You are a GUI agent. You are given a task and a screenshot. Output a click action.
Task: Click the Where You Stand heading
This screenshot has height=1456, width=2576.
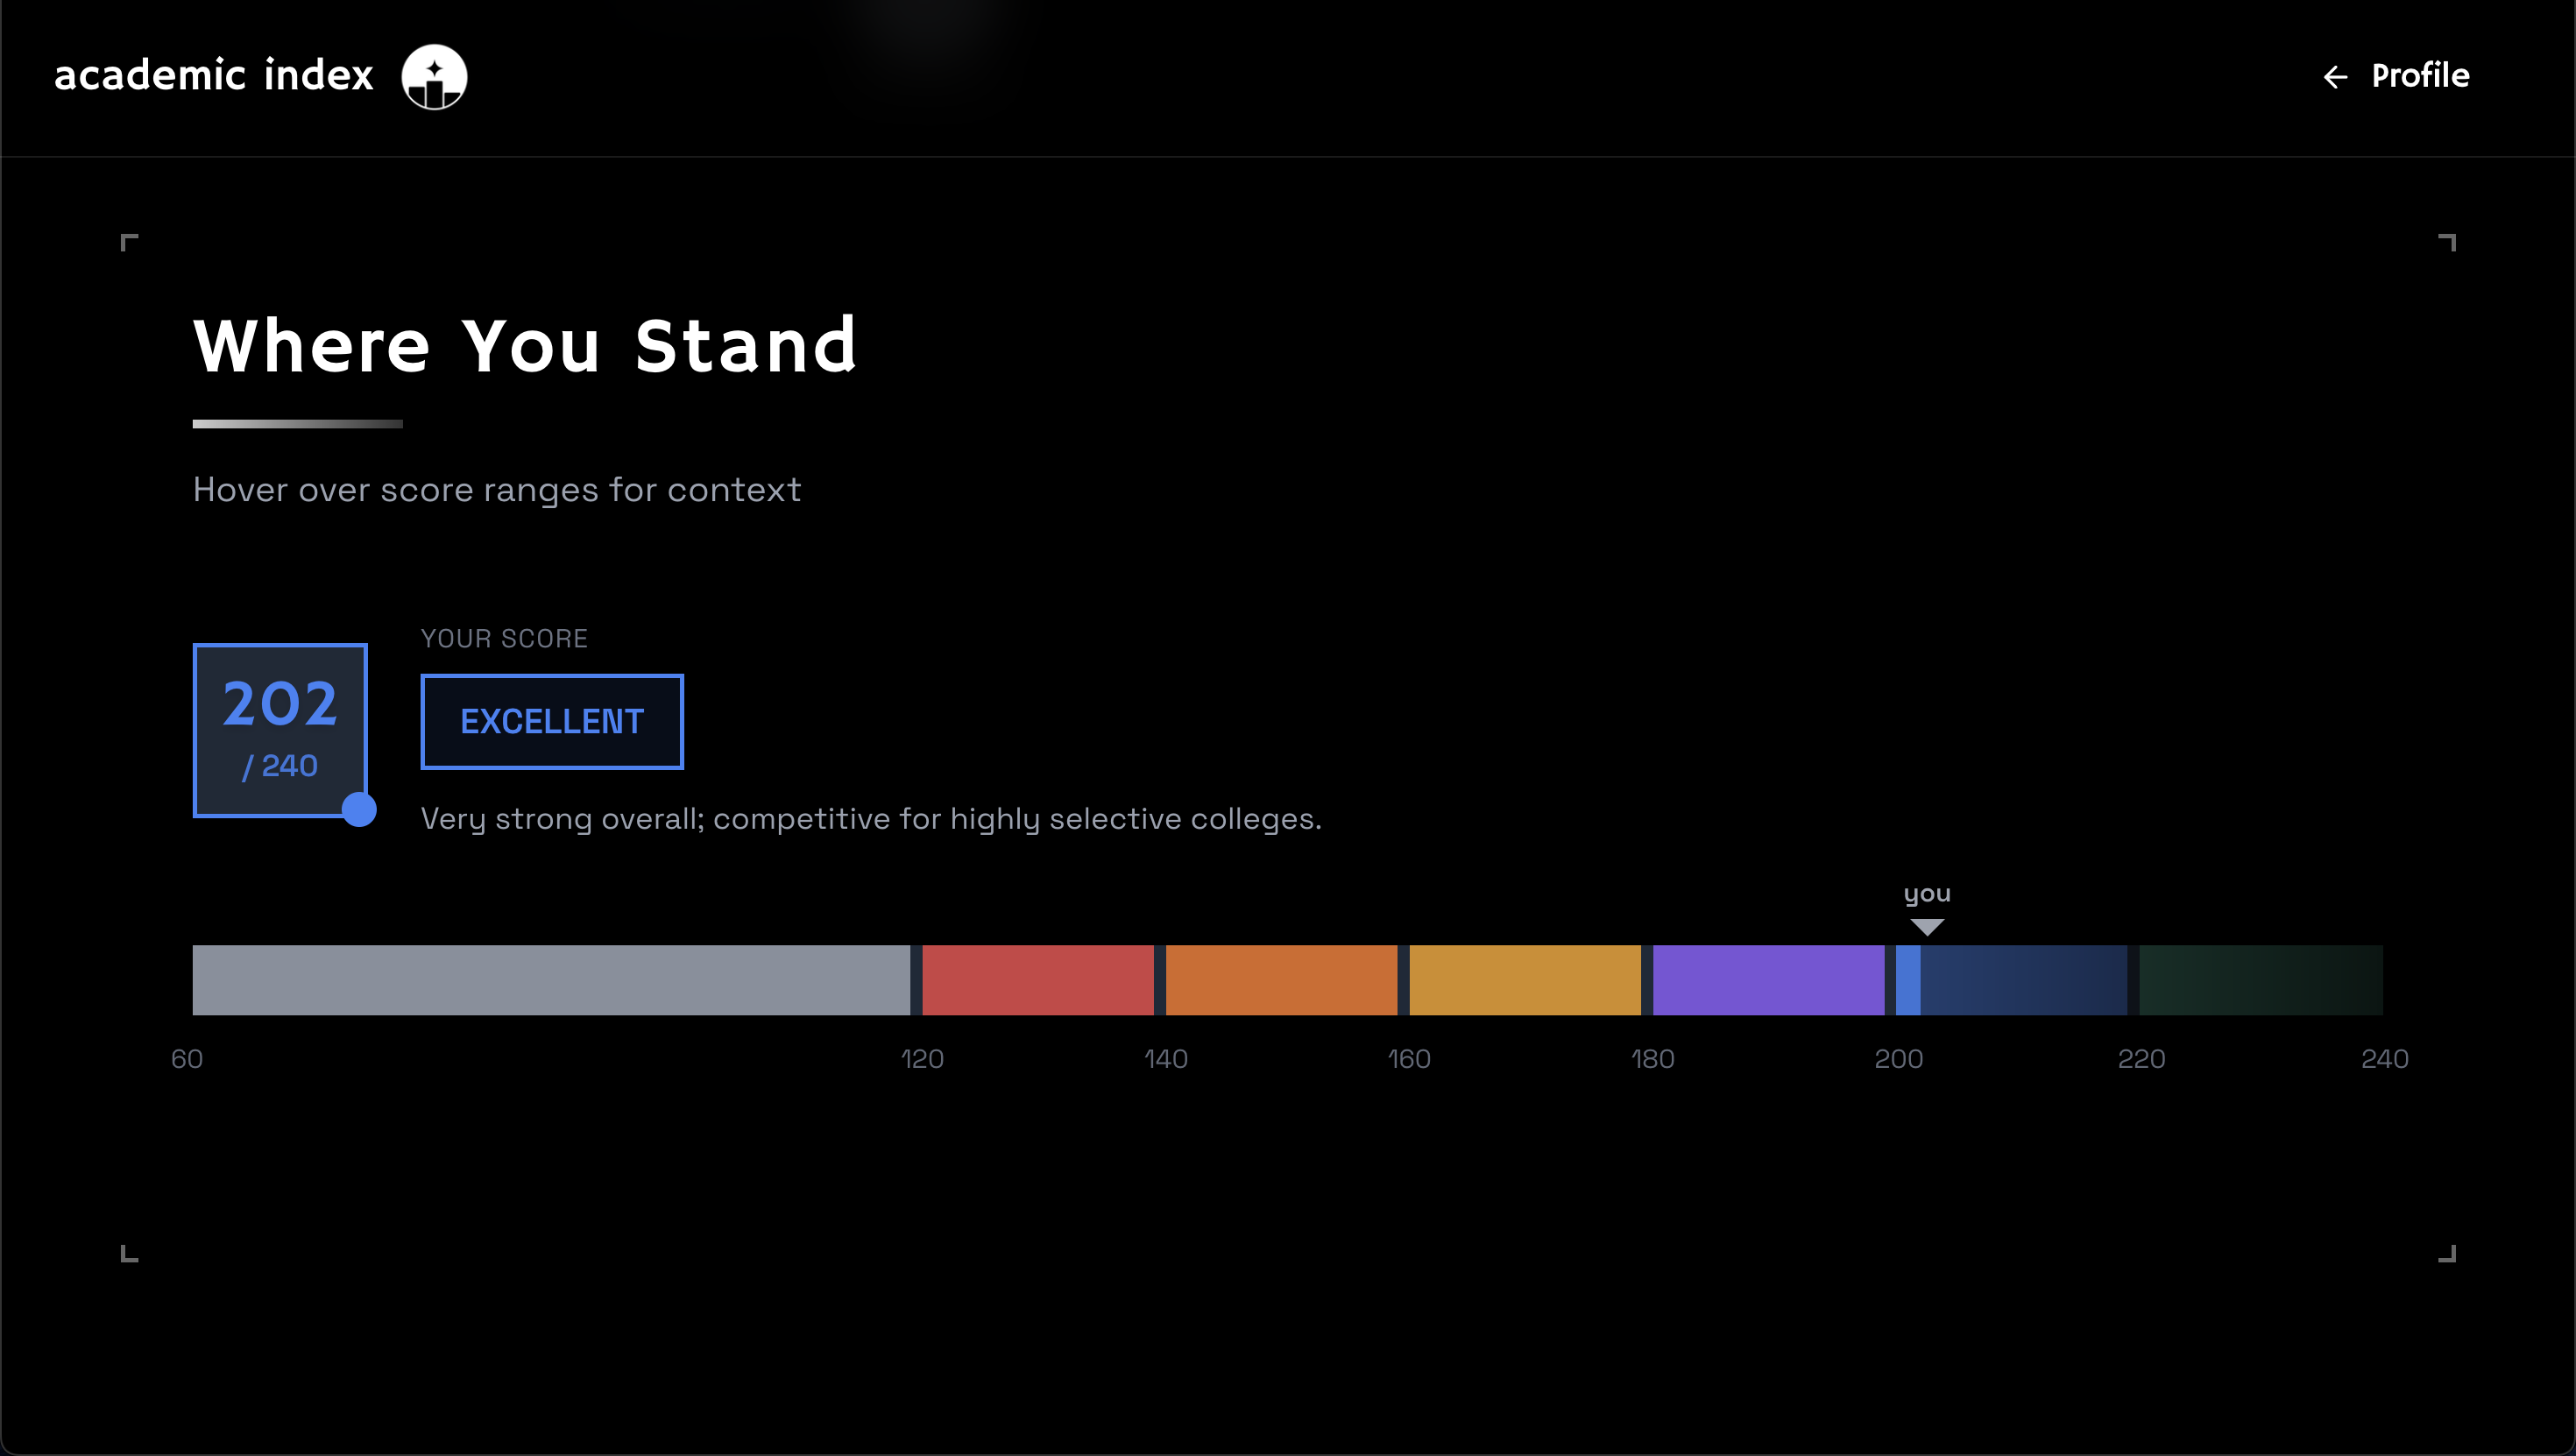click(525, 346)
